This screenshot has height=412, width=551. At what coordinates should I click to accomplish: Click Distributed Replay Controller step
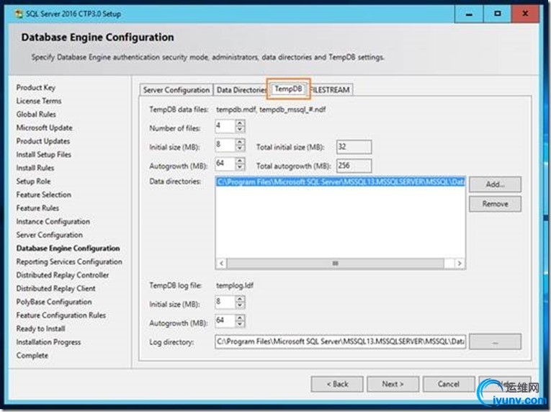[63, 275]
